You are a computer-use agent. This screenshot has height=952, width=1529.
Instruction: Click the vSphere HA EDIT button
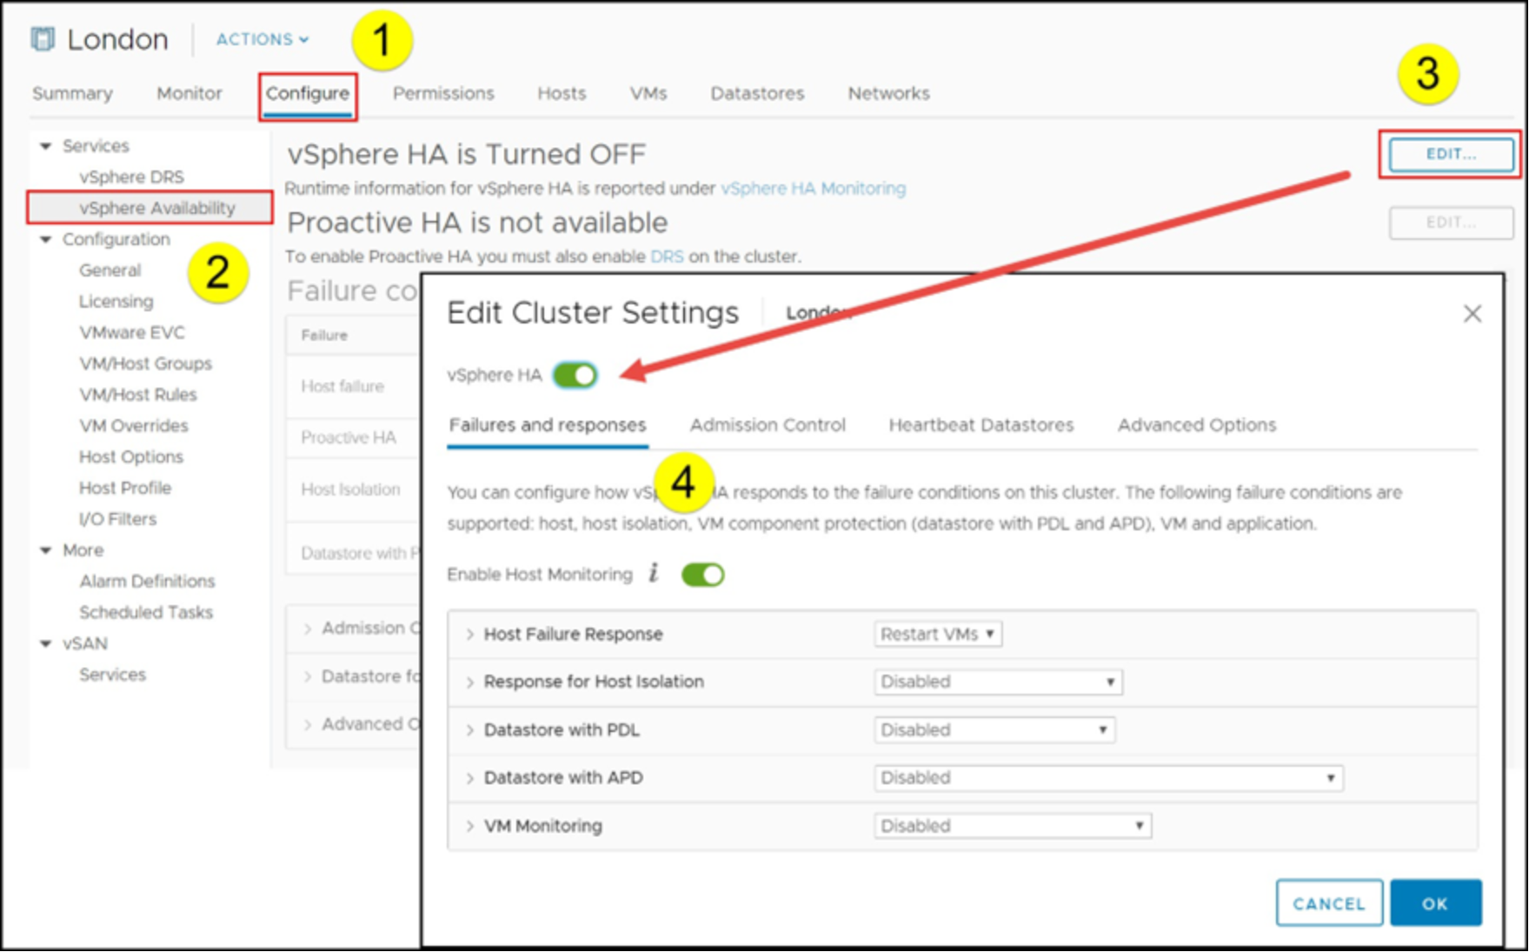click(x=1451, y=154)
